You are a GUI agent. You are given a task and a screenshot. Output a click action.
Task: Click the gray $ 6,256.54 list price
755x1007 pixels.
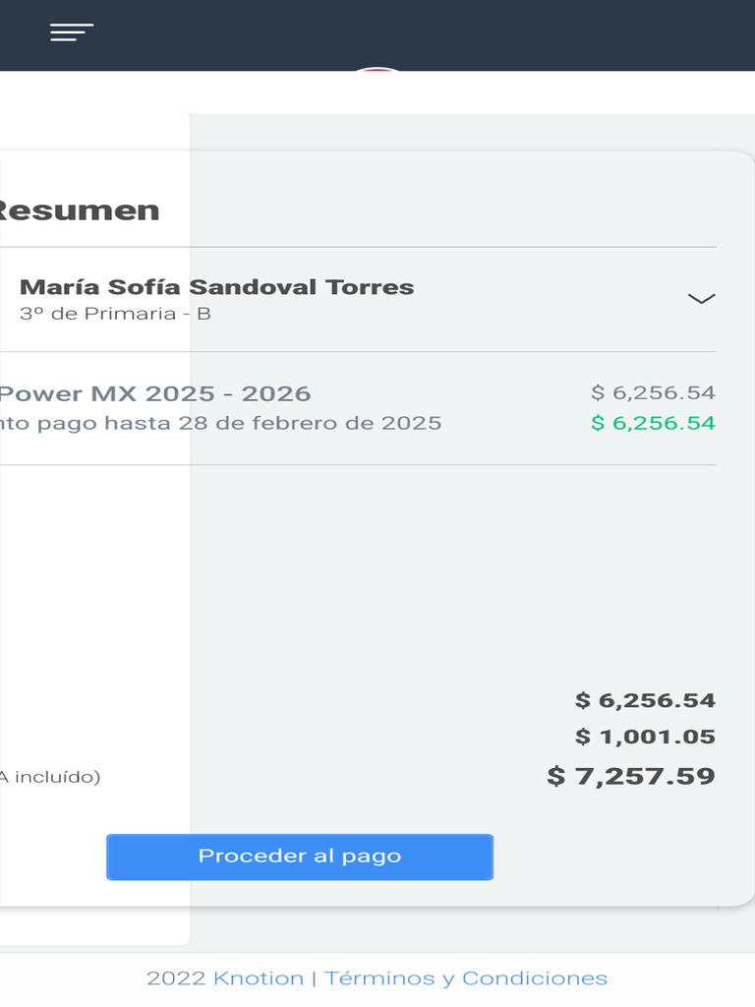pos(653,393)
